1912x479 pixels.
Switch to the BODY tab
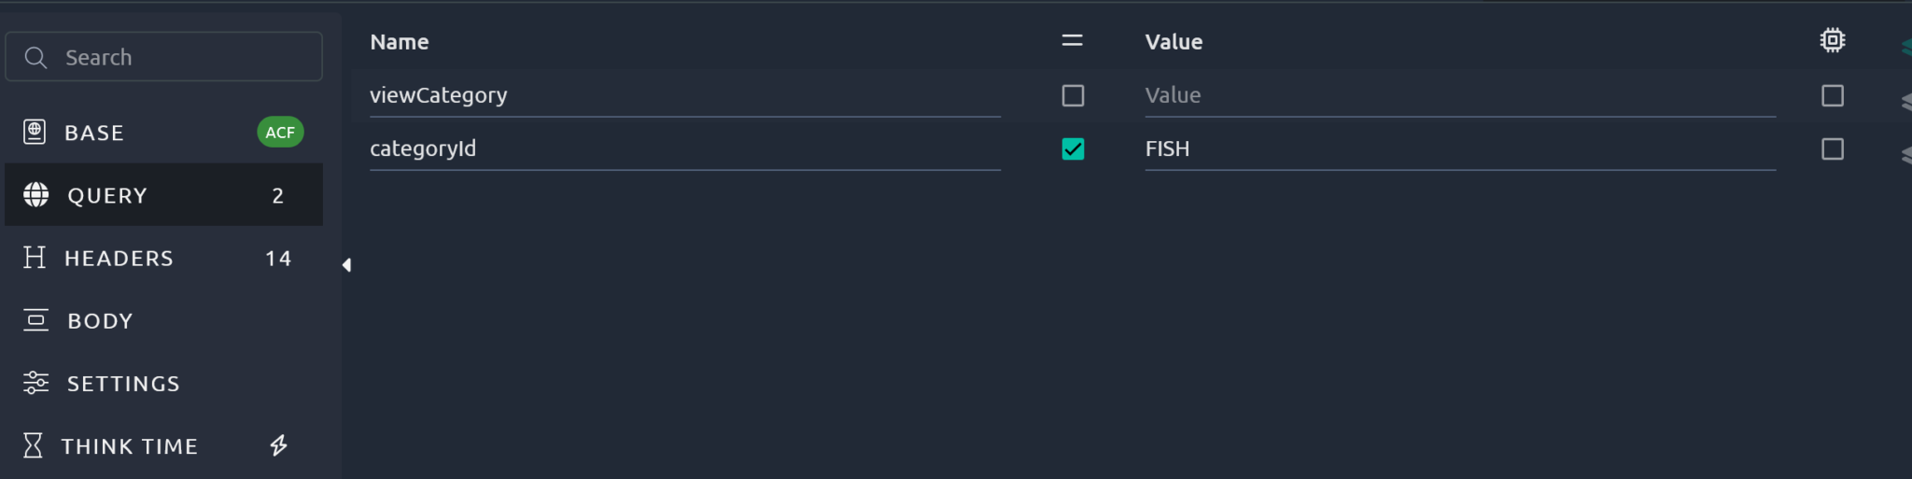coord(100,320)
